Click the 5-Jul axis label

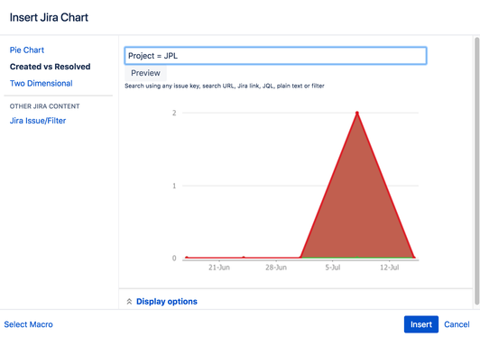(x=332, y=268)
